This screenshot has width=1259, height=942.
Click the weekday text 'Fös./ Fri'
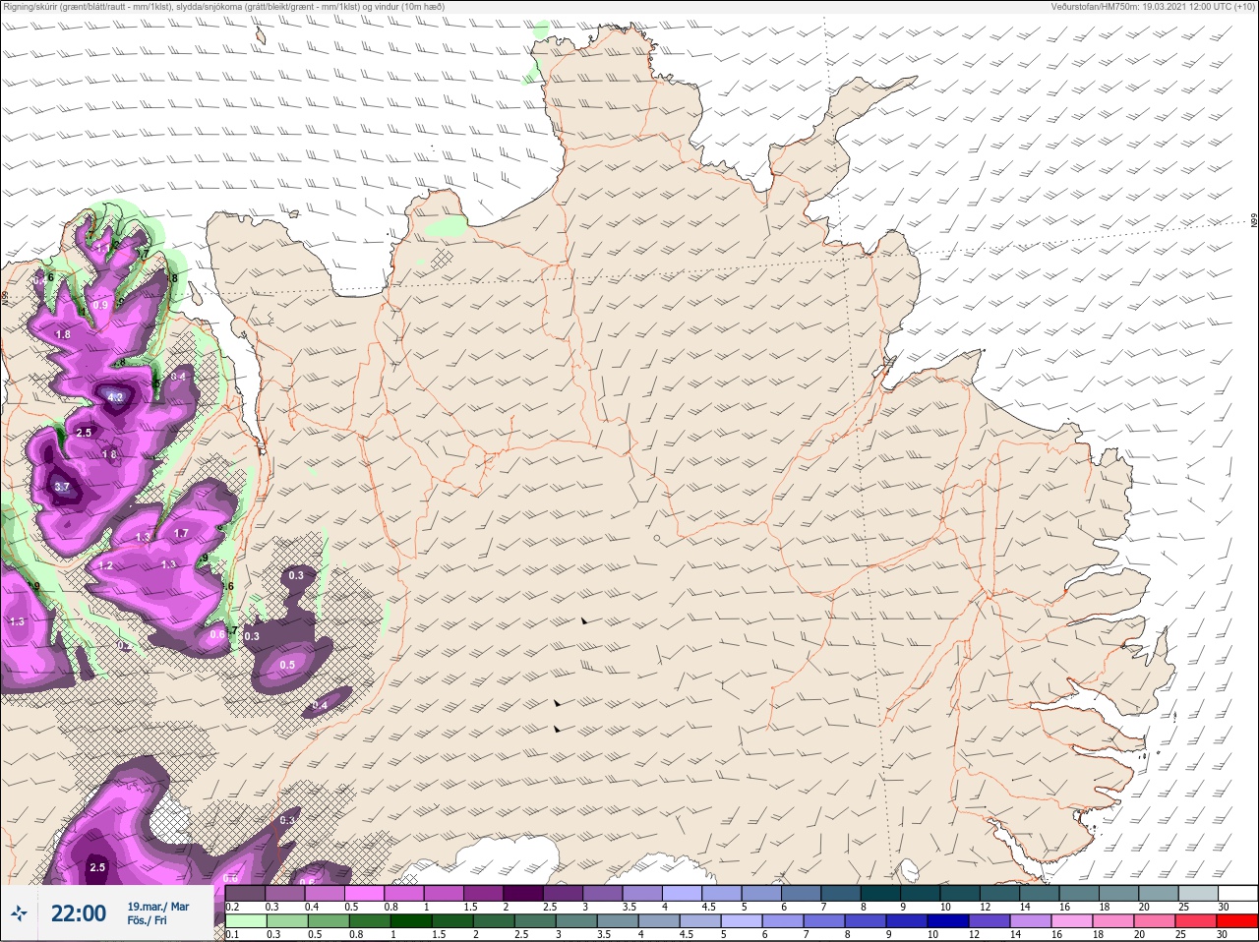click(x=147, y=921)
